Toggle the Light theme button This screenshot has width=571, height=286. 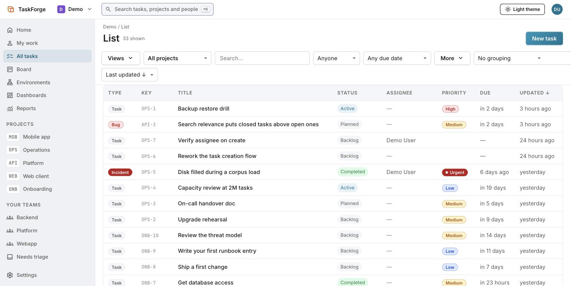522,9
